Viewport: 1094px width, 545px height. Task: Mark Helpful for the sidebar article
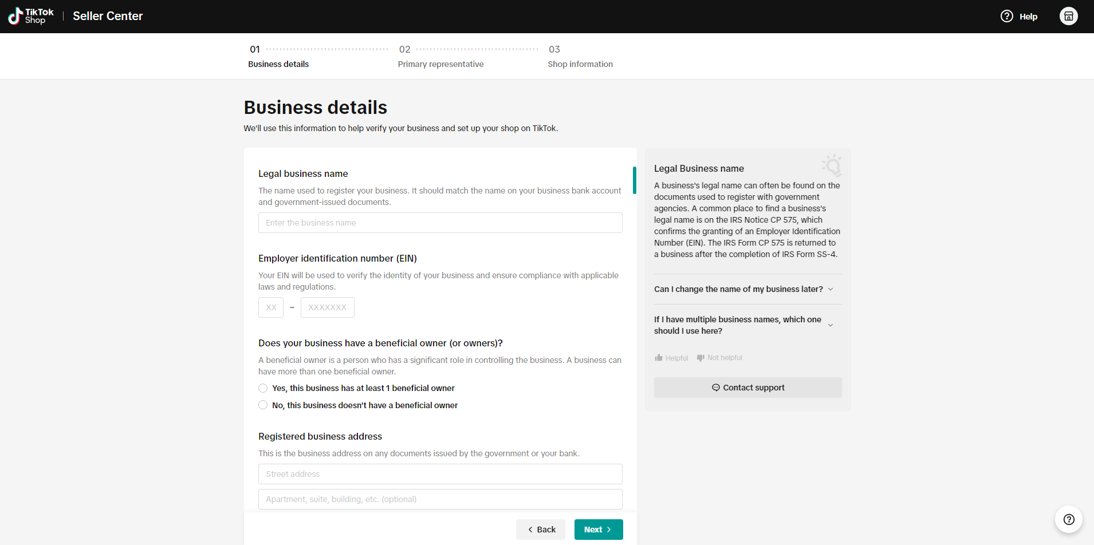(671, 357)
